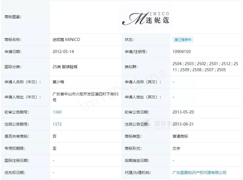243x180 pixels.
Task: Click the 初审公告日期 label
Action: [x=137, y=112]
